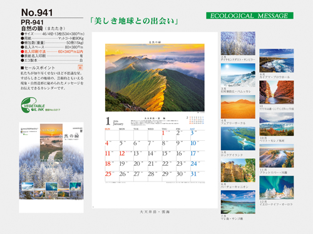The height and width of the screenshot is (234, 313).
Task: Click the February mini calendar
Action: pyautogui.click(x=195, y=120)
